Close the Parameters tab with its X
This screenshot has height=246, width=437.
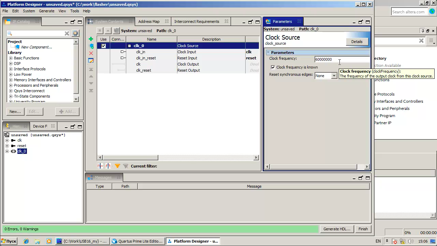[x=299, y=21]
